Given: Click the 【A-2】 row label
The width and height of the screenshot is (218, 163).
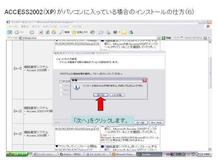Looking at the screenshot, I should tap(18, 111).
